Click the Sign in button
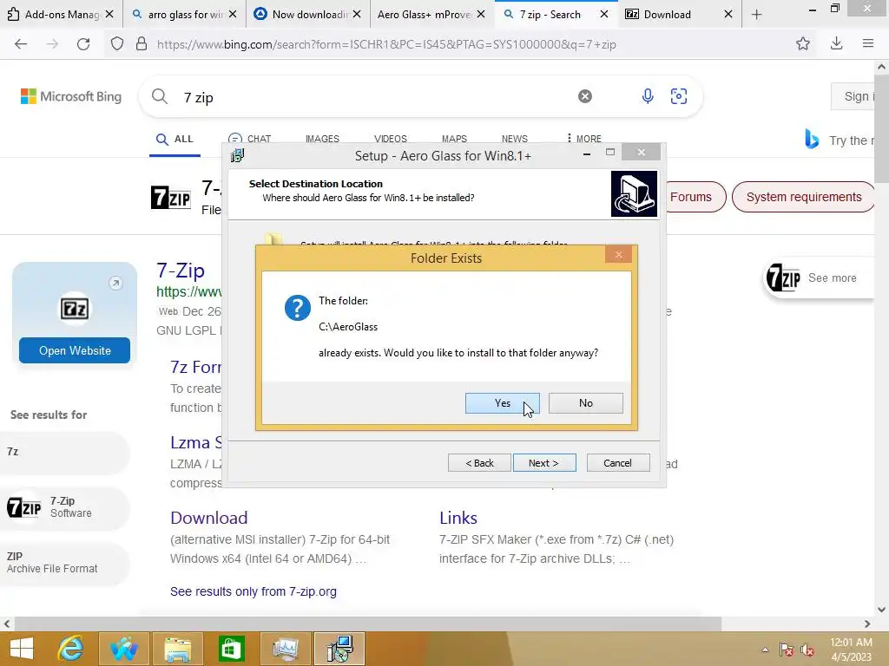 (853, 96)
